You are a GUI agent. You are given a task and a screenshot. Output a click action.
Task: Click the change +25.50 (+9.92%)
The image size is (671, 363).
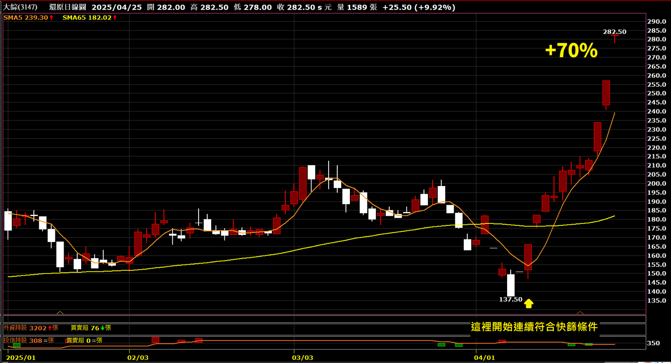coord(419,7)
